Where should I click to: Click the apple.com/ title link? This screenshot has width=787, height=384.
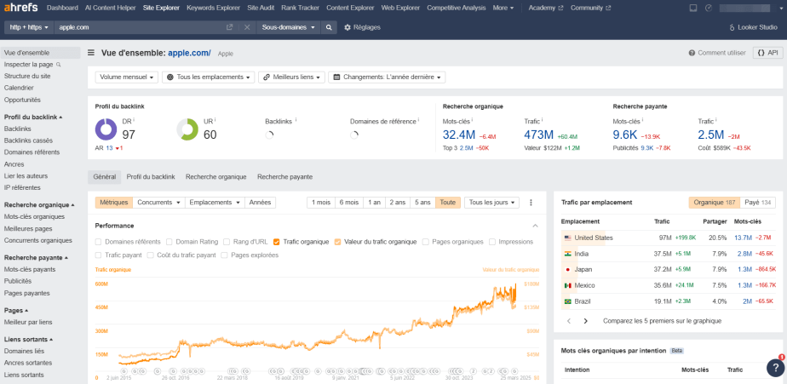[189, 53]
